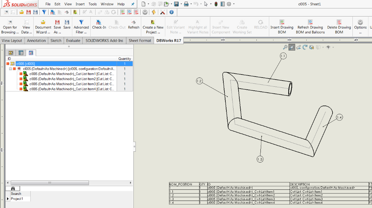Viewport: 372px width, 208px height.
Task: Open SolidWorks Options gear in title bar
Action: coord(229,4)
